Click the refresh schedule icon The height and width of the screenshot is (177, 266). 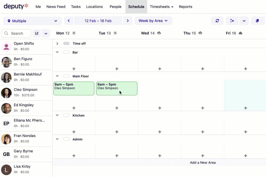[x=217, y=21]
